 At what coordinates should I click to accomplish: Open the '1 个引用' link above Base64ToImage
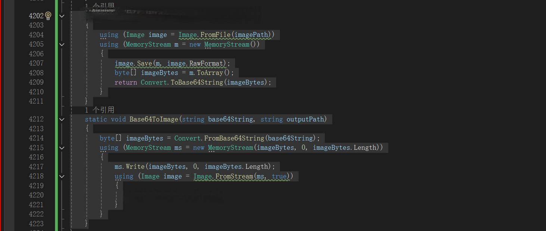click(99, 110)
